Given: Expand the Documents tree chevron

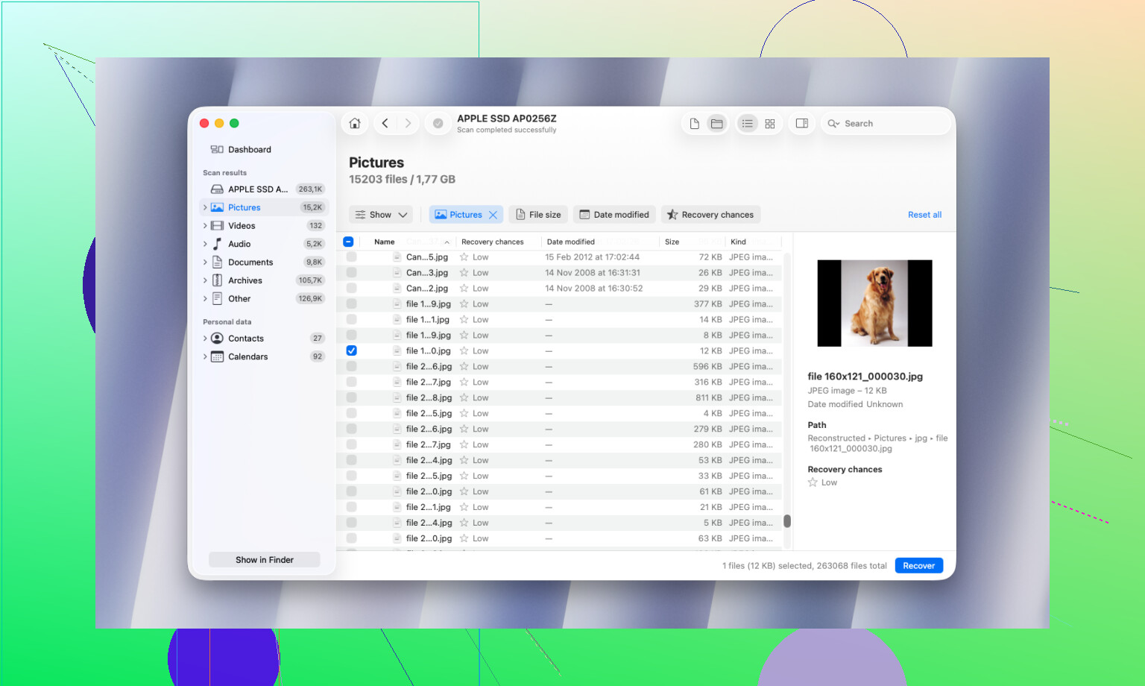Looking at the screenshot, I should coord(205,262).
